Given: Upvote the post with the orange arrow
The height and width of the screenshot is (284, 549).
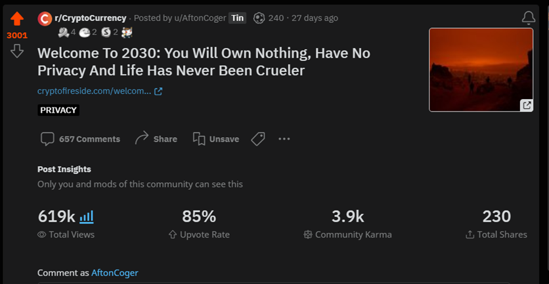Looking at the screenshot, I should click(x=17, y=19).
